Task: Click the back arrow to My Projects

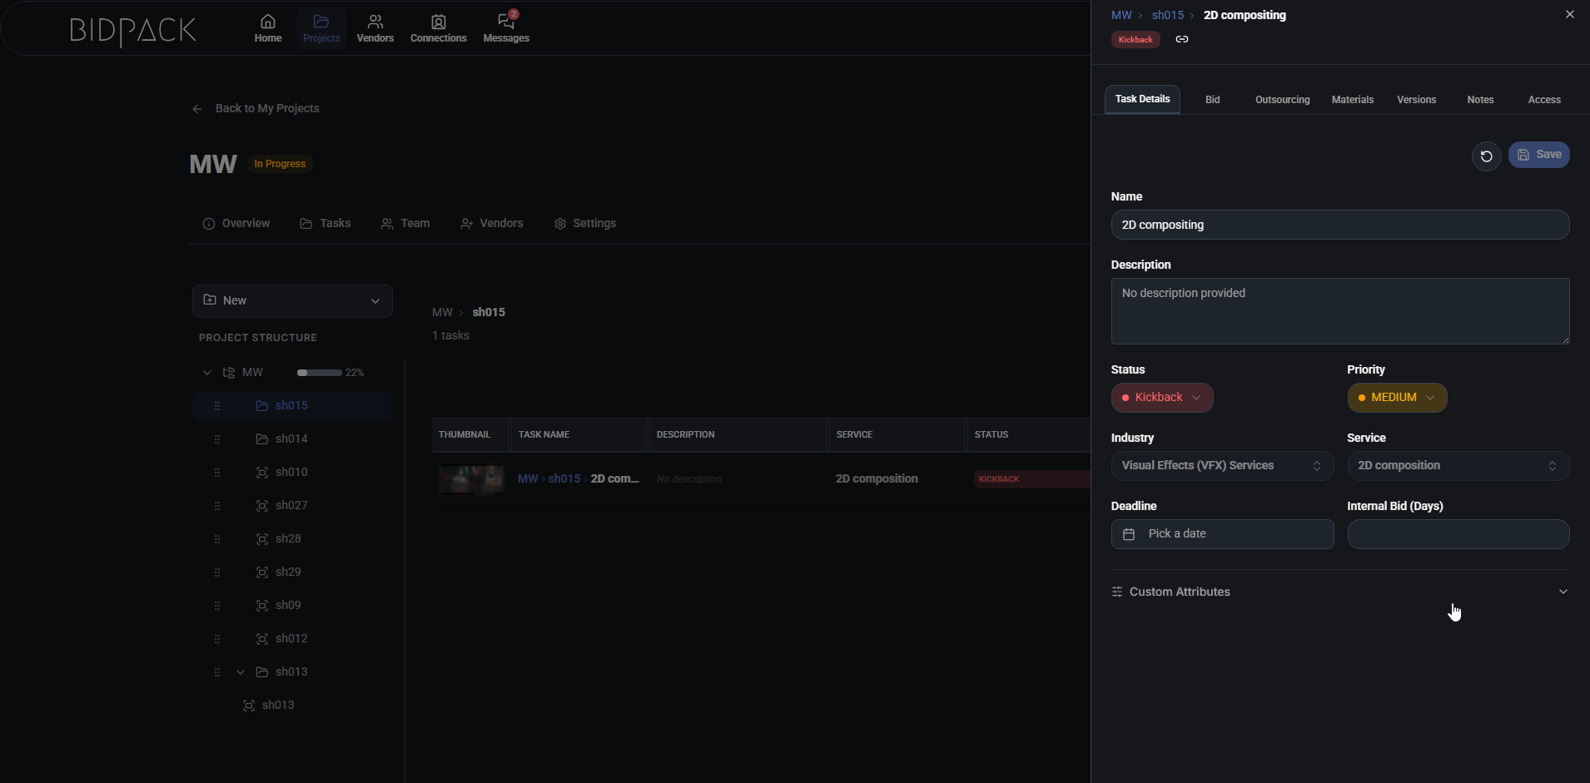Action: [x=197, y=109]
